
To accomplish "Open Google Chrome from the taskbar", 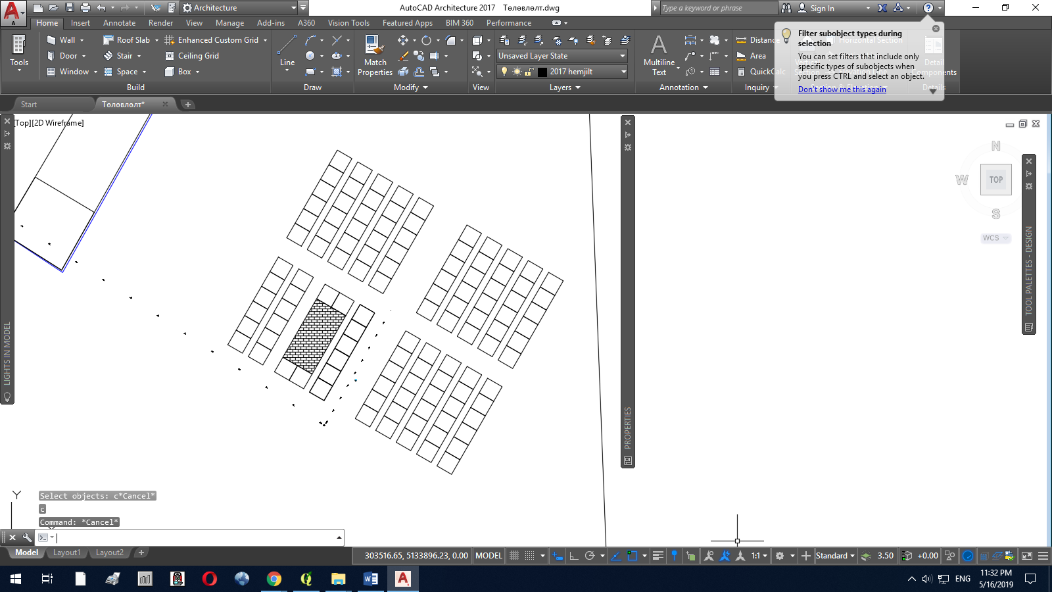I will [x=274, y=579].
